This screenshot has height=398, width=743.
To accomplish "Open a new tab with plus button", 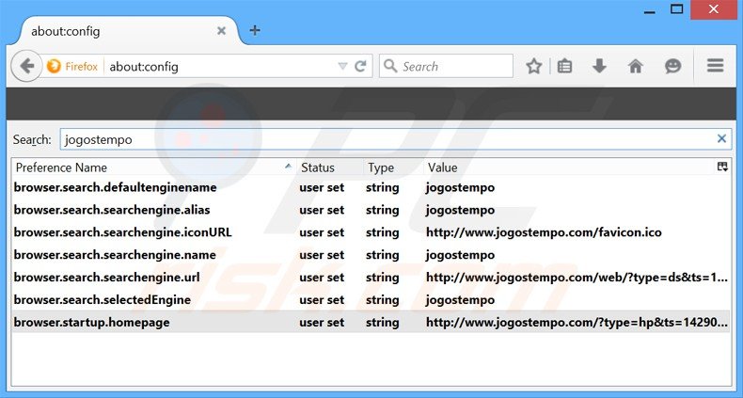I will point(255,30).
